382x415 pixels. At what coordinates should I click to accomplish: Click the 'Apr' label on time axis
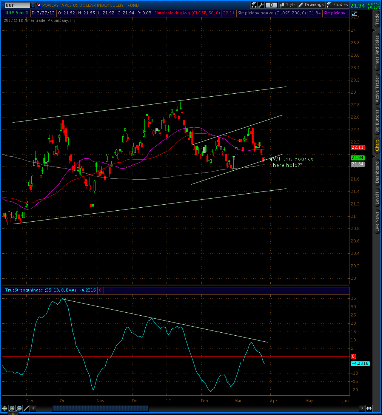coord(274,401)
